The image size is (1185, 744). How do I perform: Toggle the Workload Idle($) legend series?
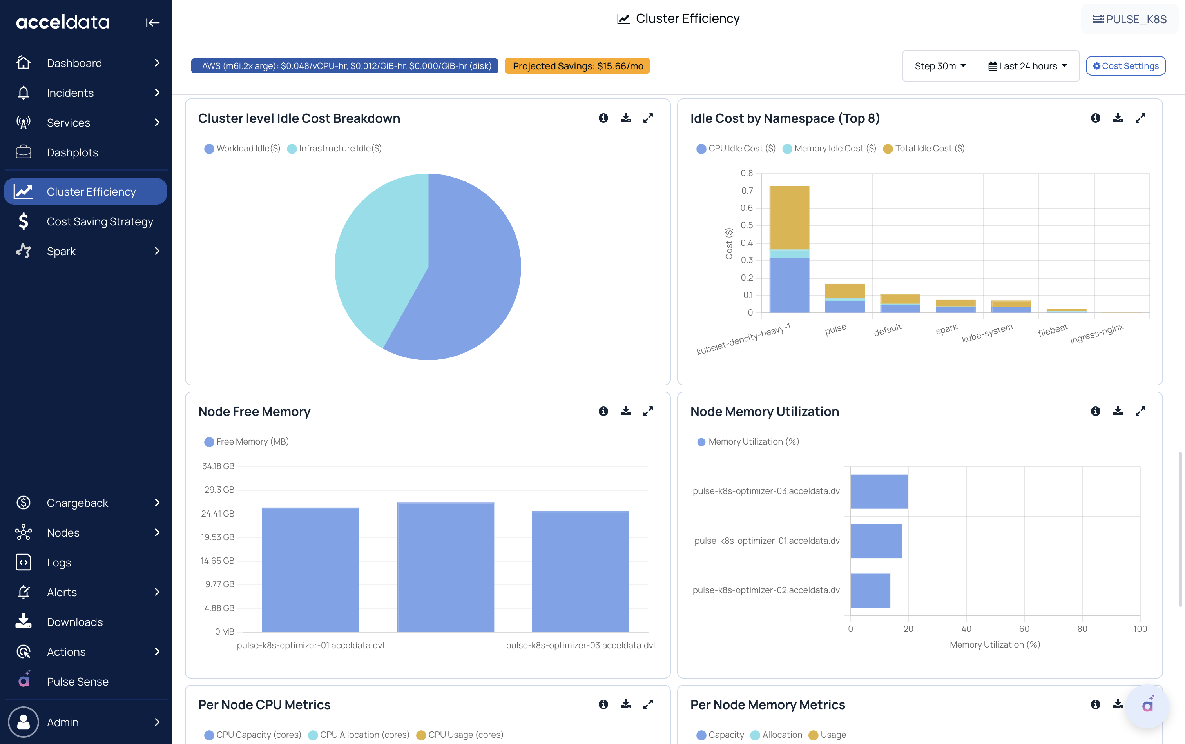(242, 149)
